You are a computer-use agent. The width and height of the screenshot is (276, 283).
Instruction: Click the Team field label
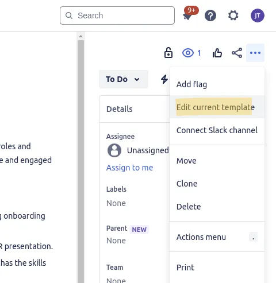click(115, 268)
